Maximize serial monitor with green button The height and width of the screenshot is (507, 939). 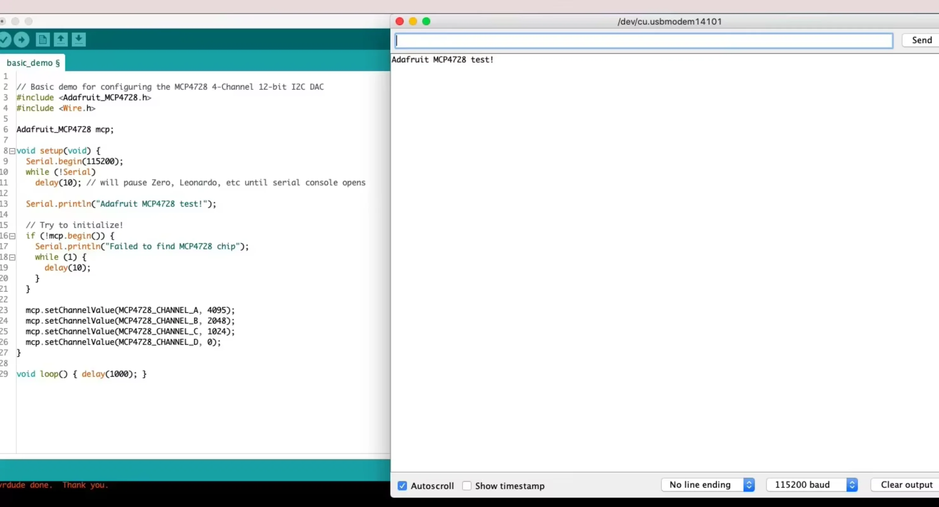pos(426,22)
